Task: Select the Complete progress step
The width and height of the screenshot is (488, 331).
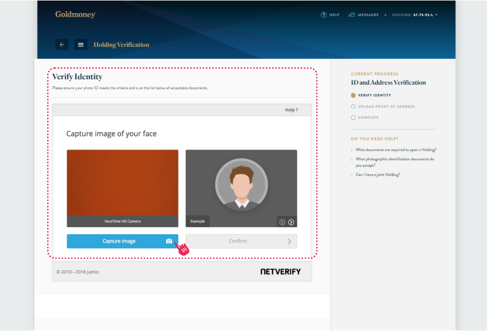Action: click(365, 117)
